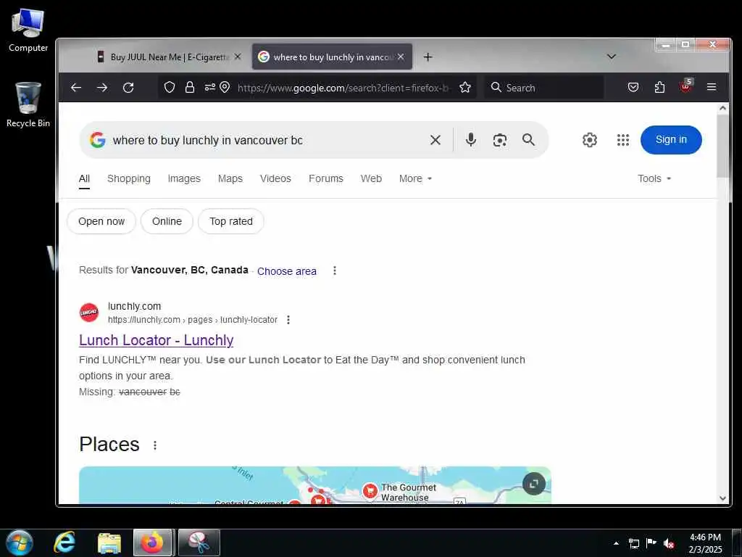The image size is (742, 557).
Task: Open options dots beside lunchly-locator URL
Action: (x=288, y=320)
